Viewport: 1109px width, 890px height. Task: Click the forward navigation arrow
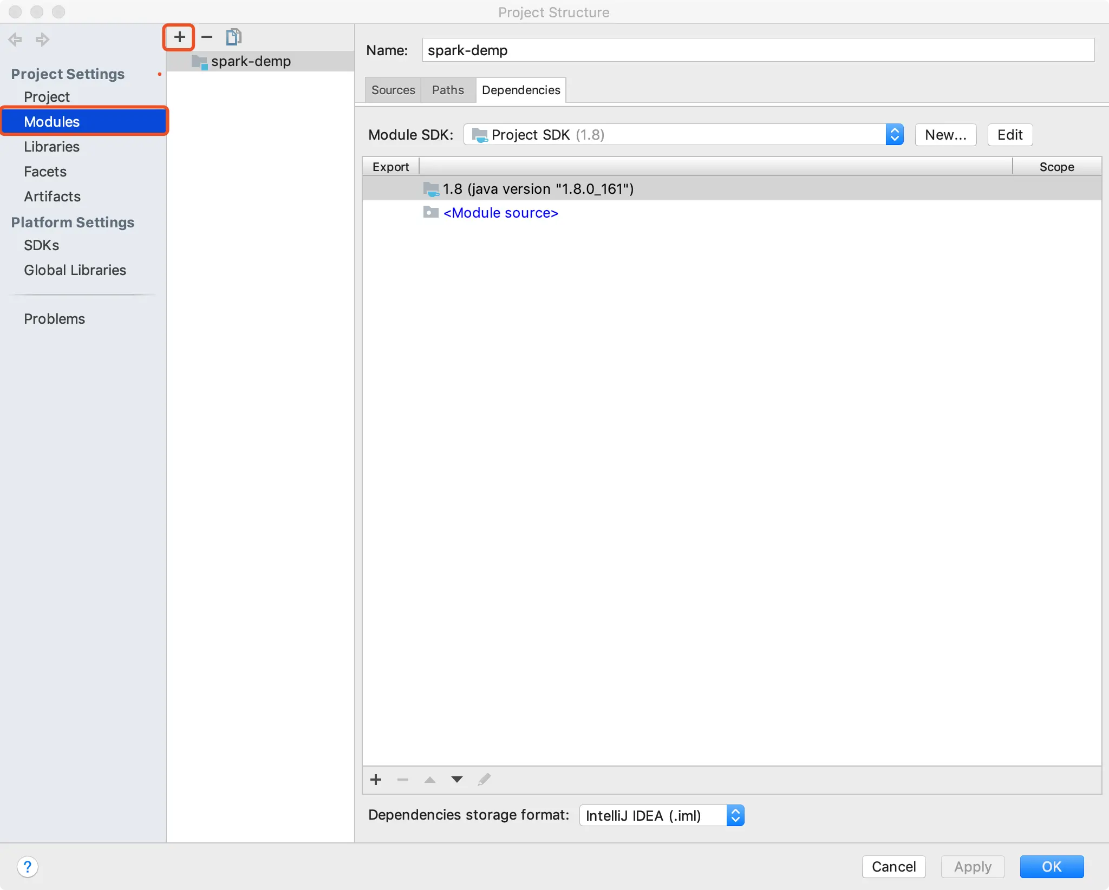pos(42,40)
